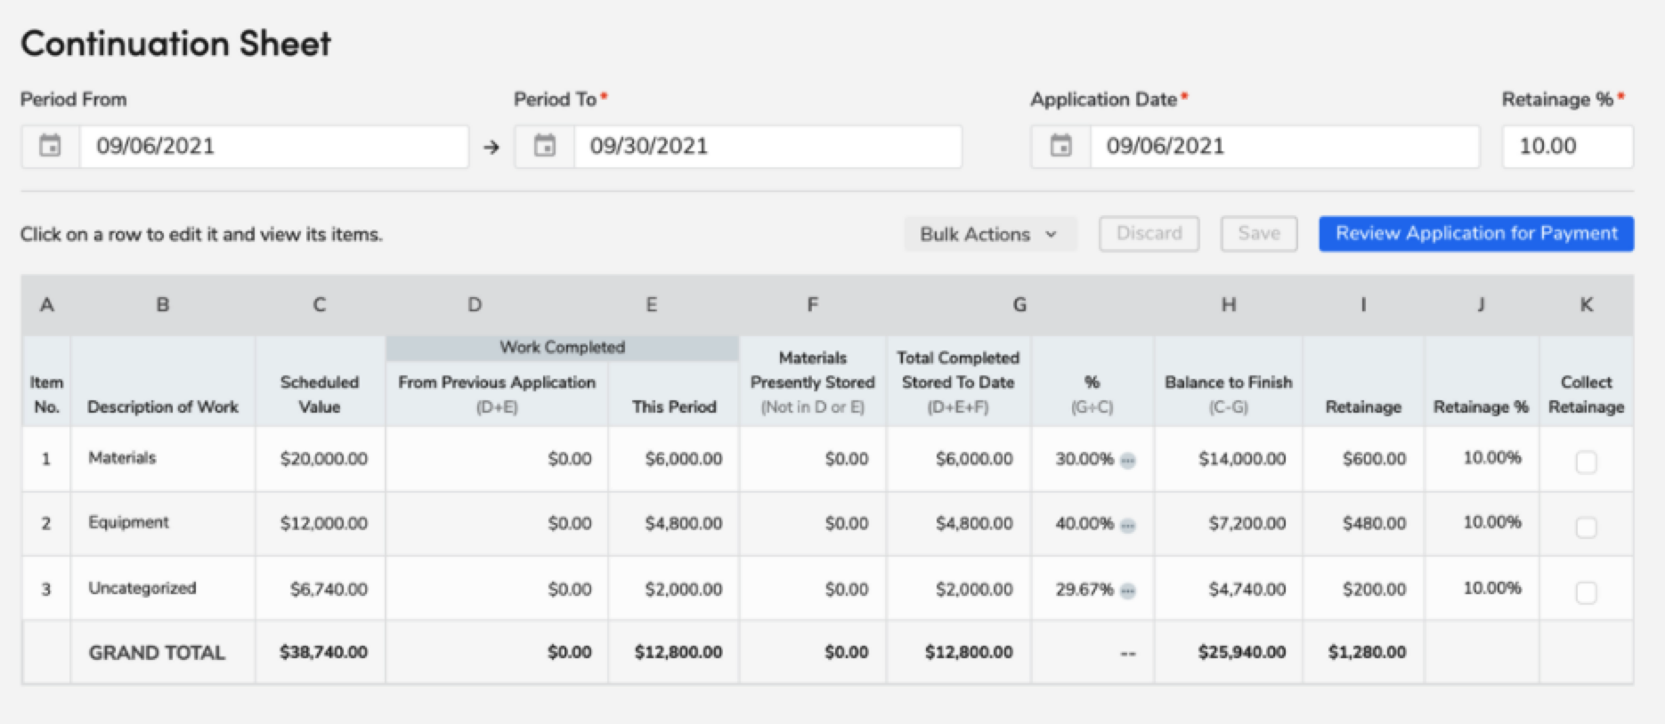Image resolution: width=1665 pixels, height=724 pixels.
Task: Click the info dots beside 40.00%
Action: 1127,525
